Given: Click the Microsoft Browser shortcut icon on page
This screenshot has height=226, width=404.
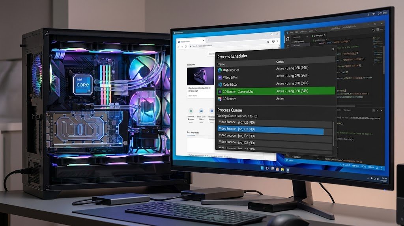Looking at the screenshot, I should [x=191, y=111].
